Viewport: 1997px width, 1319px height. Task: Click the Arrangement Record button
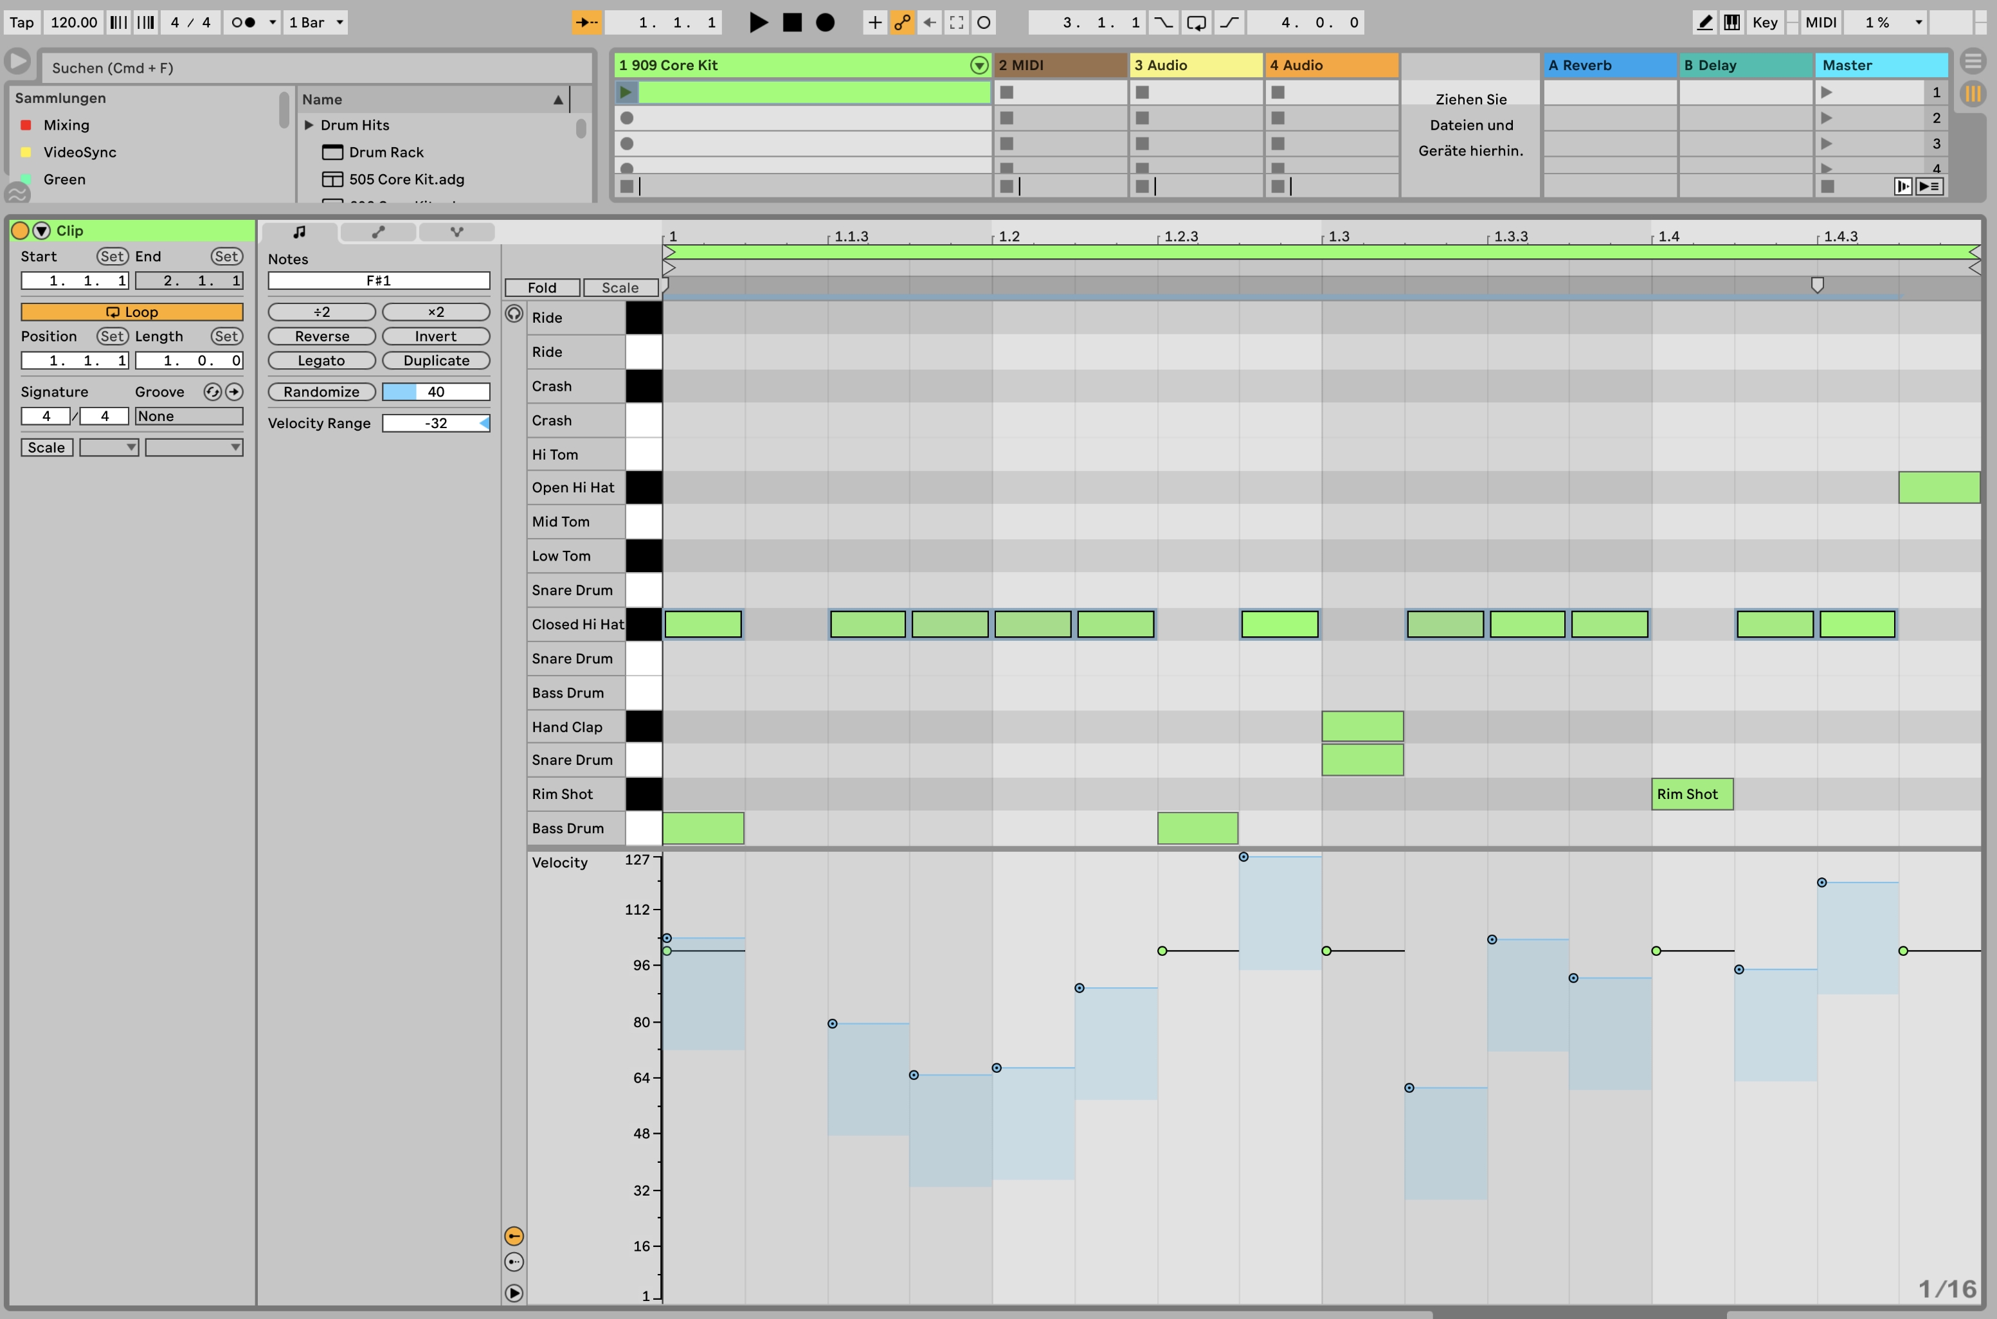point(825,22)
